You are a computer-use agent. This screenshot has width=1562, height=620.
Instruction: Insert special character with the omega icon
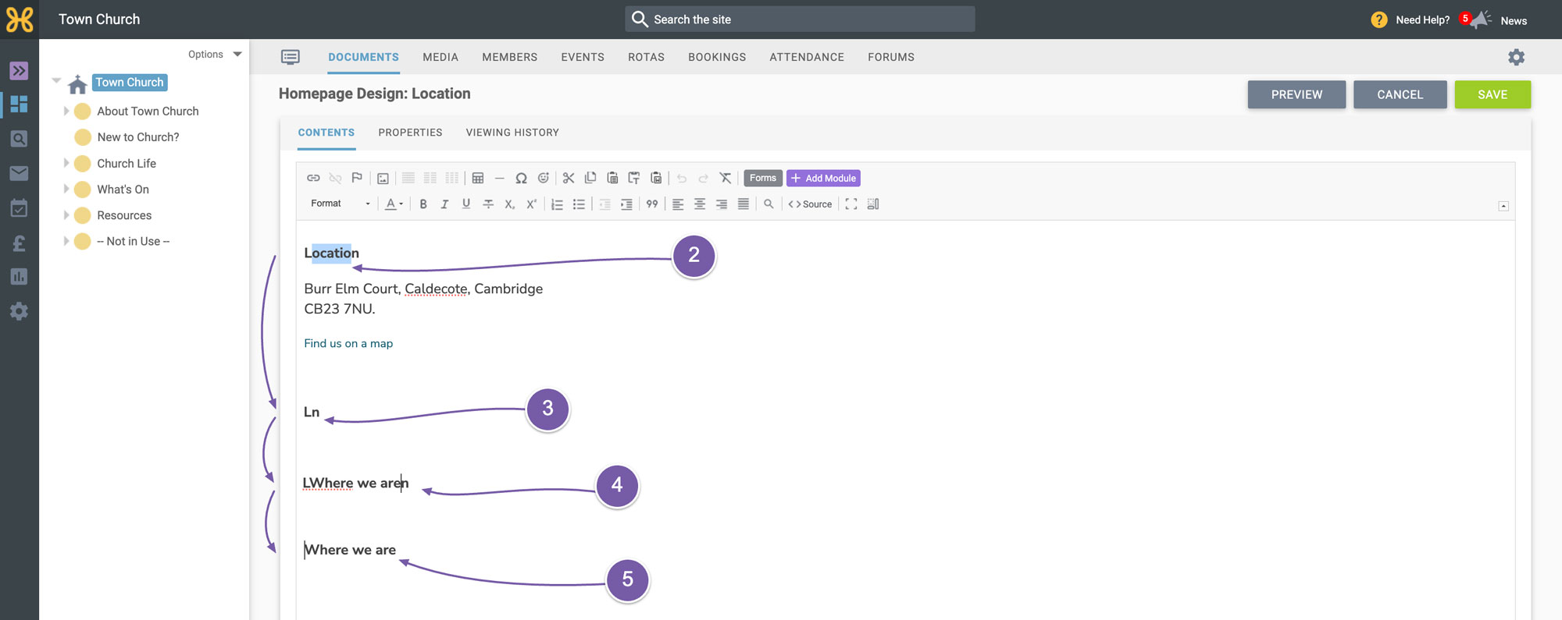(x=521, y=179)
